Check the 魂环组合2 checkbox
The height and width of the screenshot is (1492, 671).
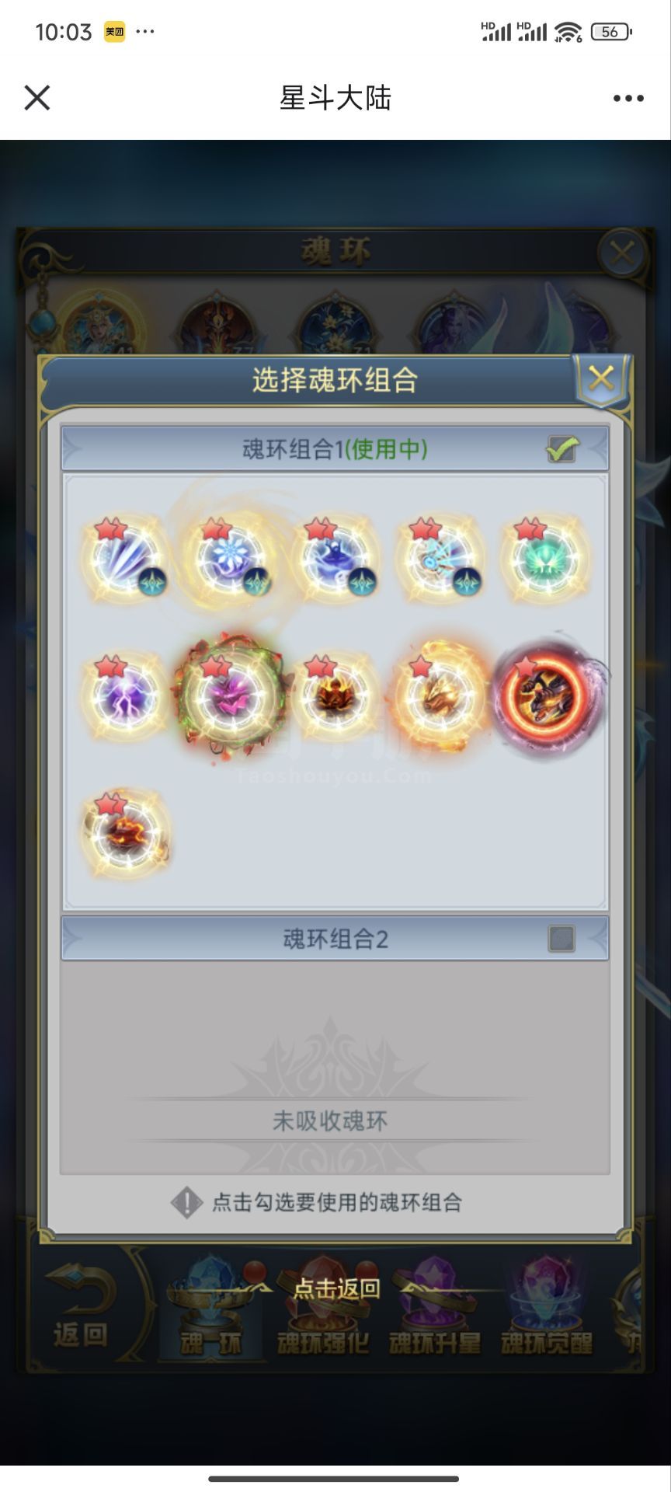pos(561,939)
